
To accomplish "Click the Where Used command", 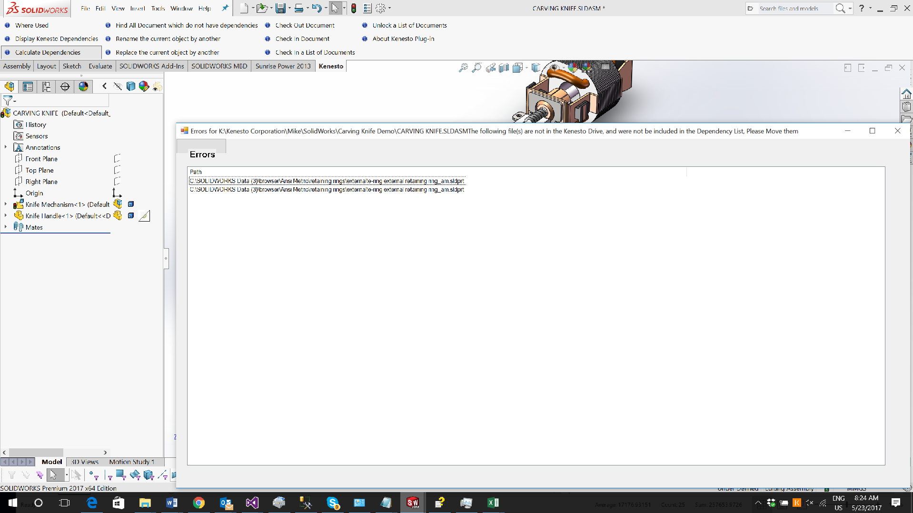I will (x=31, y=25).
